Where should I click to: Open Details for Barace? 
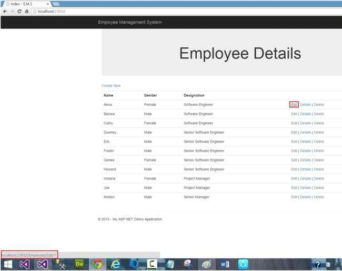coord(305,114)
